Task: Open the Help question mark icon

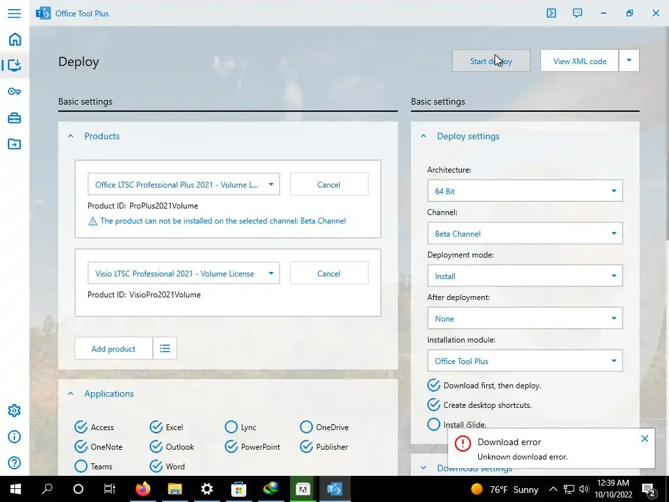Action: click(x=14, y=463)
